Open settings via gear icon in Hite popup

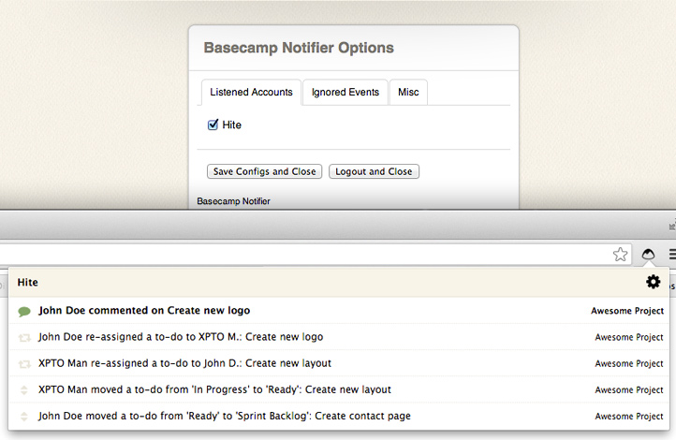click(654, 282)
